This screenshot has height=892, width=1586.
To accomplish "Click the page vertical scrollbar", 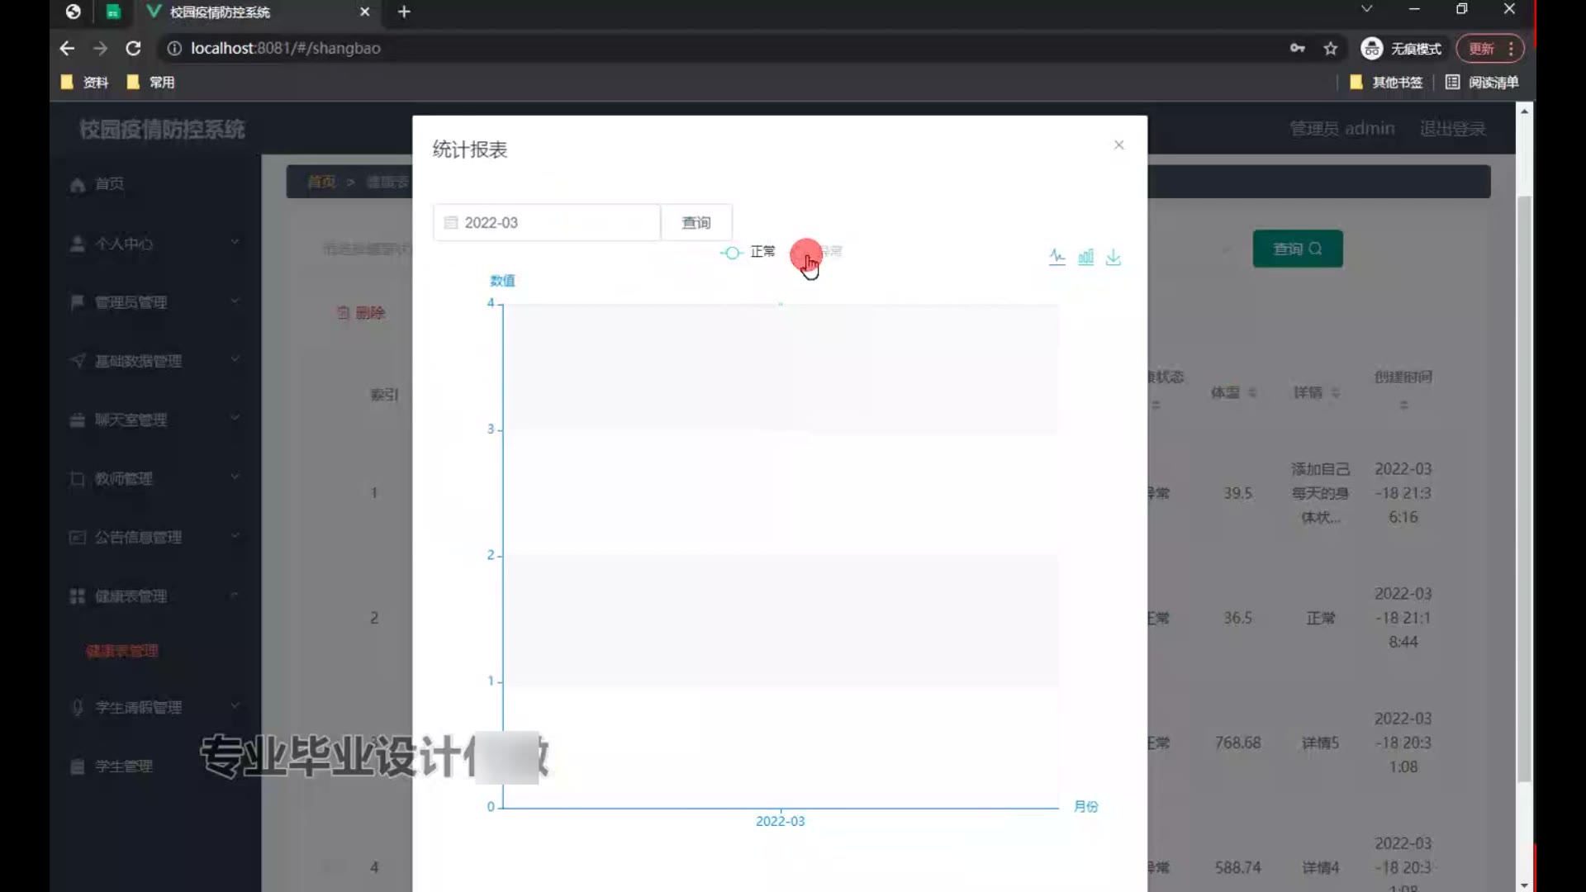I will point(1524,487).
